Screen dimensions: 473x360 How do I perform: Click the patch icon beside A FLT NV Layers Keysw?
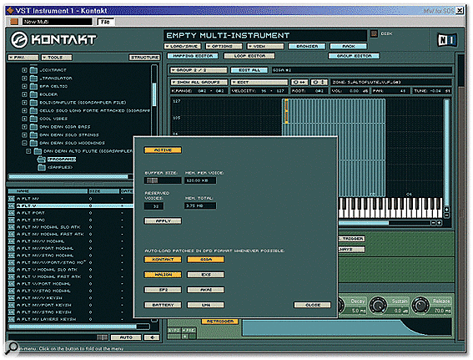[x=12, y=319]
